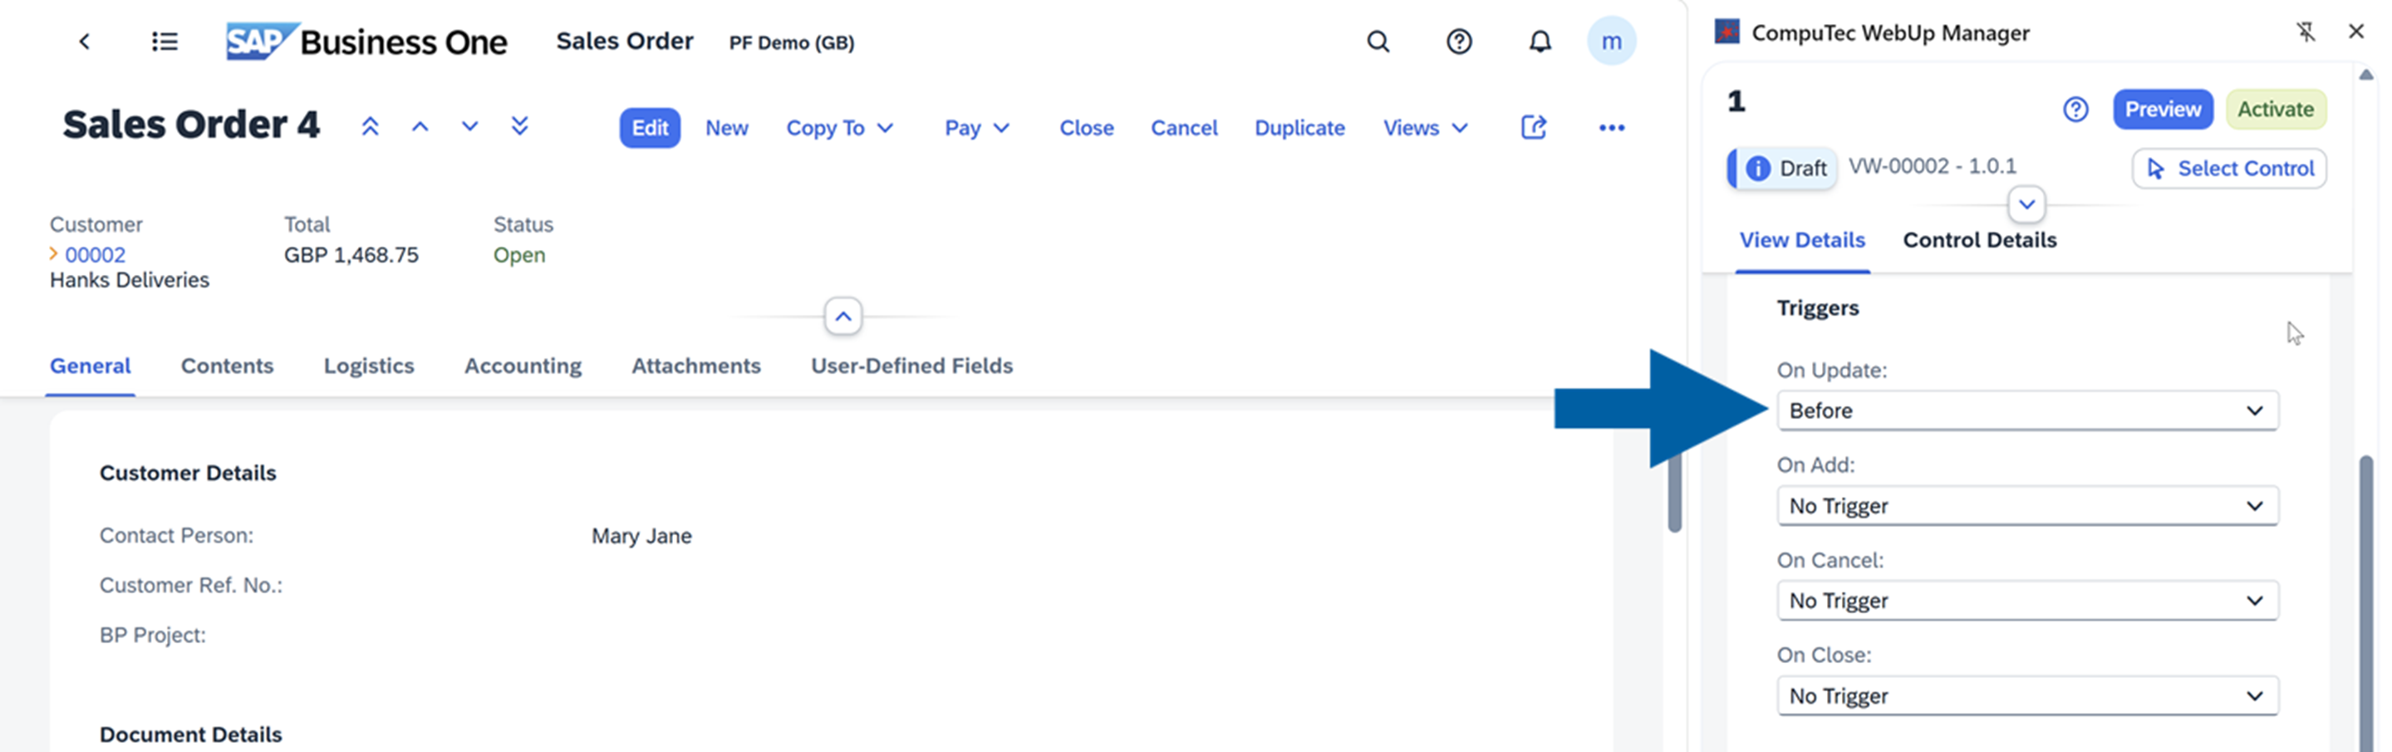
Task: Expand the Copy To menu
Action: tap(839, 127)
